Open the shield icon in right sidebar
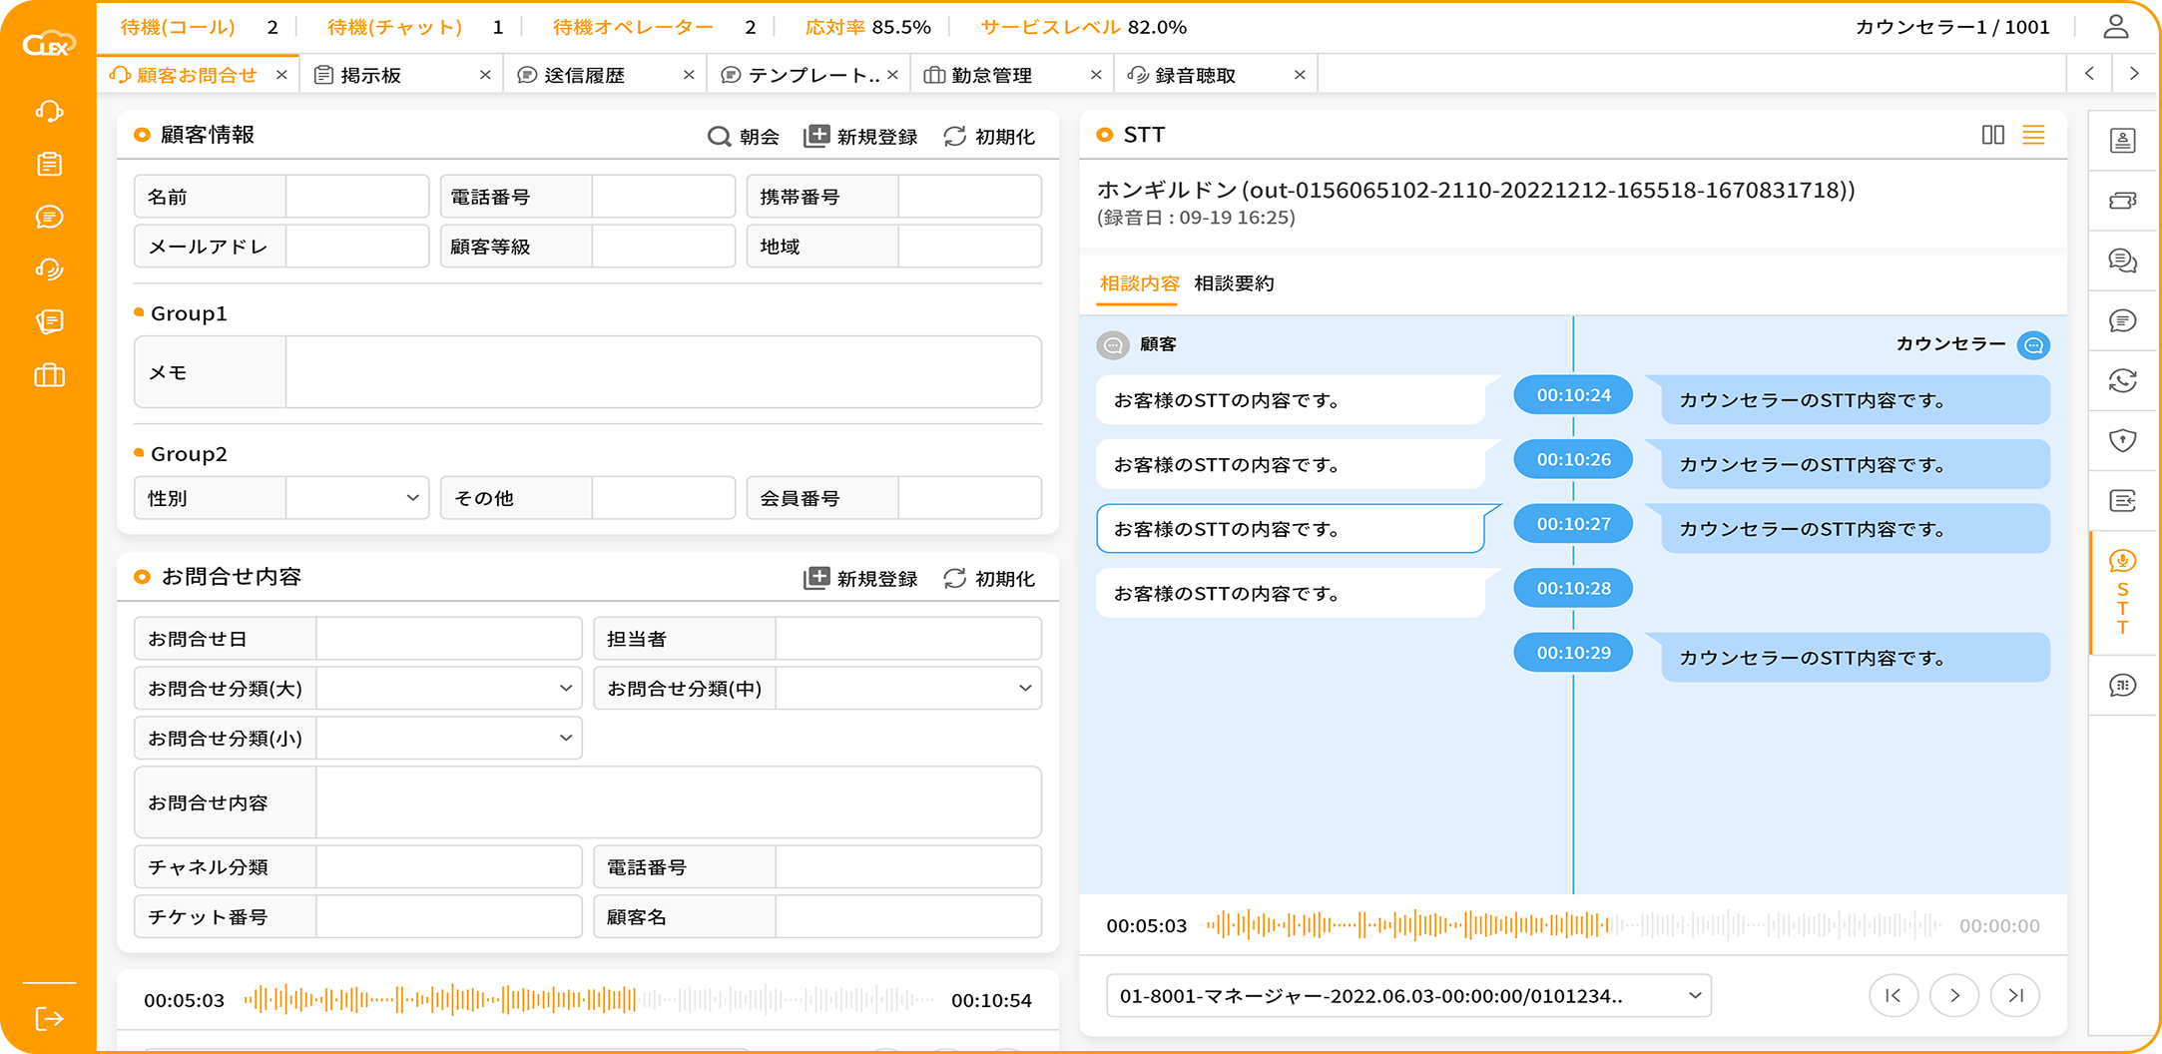 pos(2122,440)
